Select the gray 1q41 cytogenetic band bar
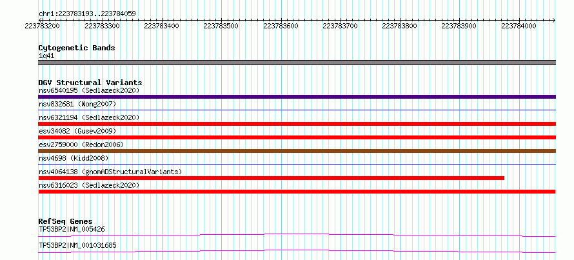Screen dimensions: 574x260 pos(297,63)
